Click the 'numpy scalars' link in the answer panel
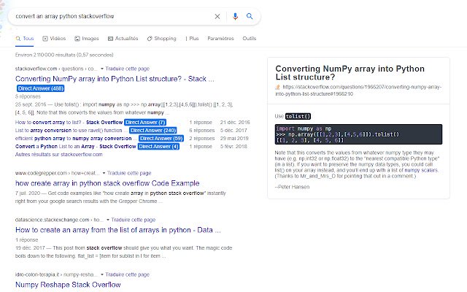 point(421,170)
